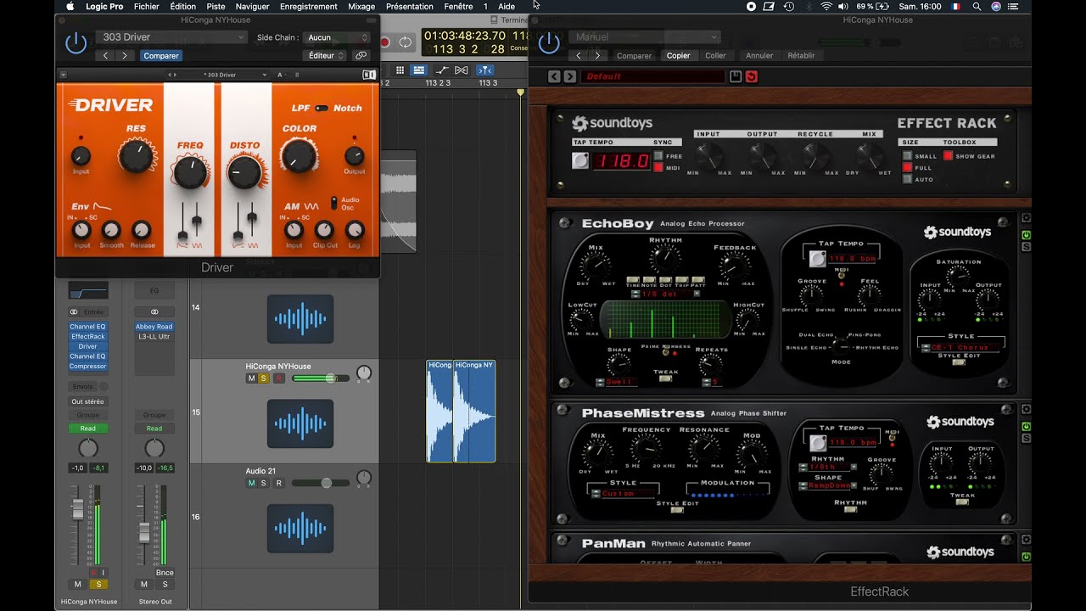This screenshot has width=1086, height=611.
Task: Click the Audio 21 track icon
Action: (x=300, y=528)
